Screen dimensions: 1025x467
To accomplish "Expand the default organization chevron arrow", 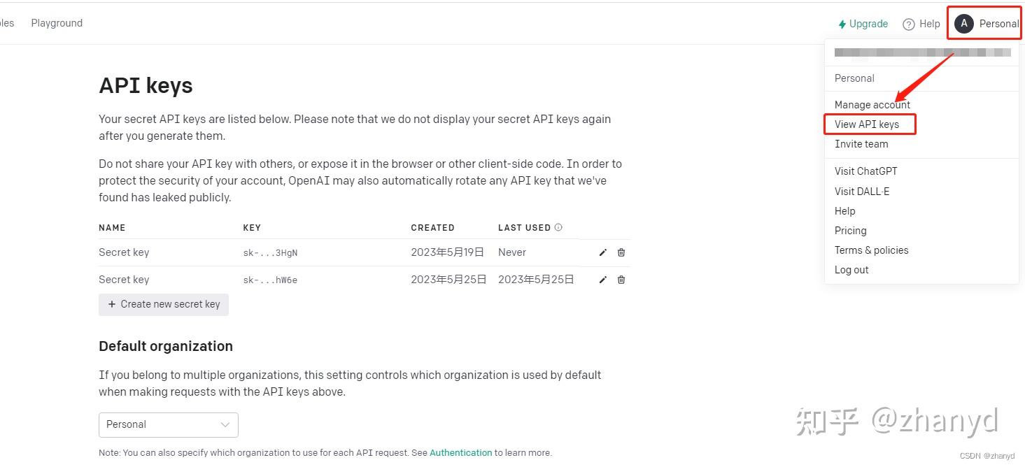I will pyautogui.click(x=225, y=424).
